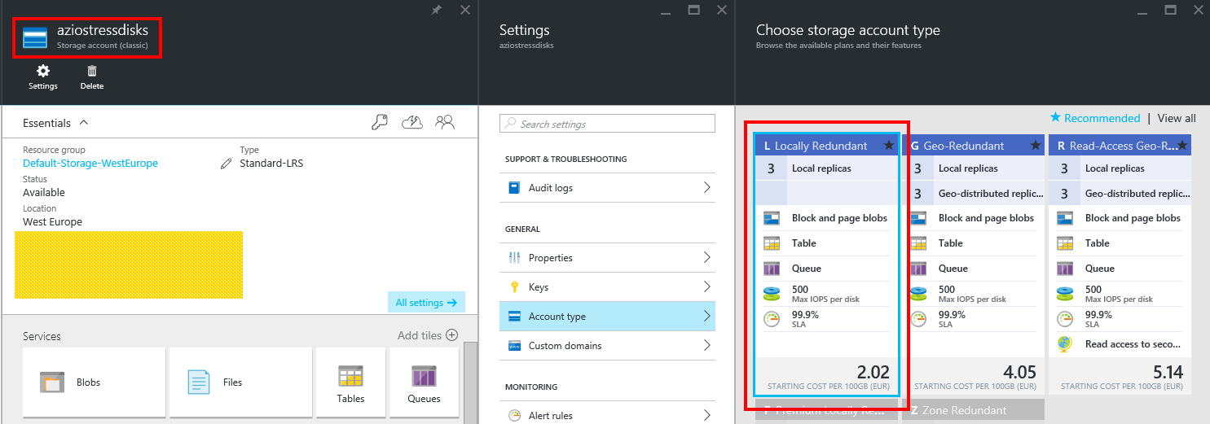Select the Custom domains settings item
1210x424 pixels.
(607, 346)
